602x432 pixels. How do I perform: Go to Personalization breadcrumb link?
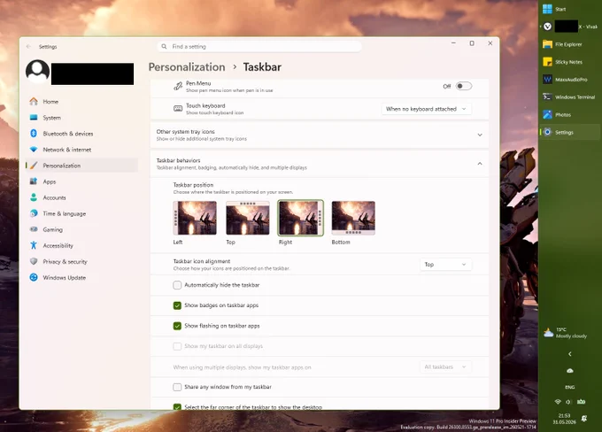click(187, 66)
